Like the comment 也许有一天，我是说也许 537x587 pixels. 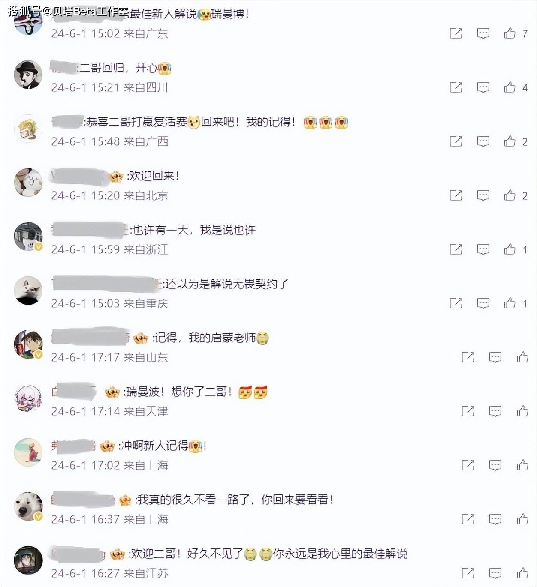510,249
